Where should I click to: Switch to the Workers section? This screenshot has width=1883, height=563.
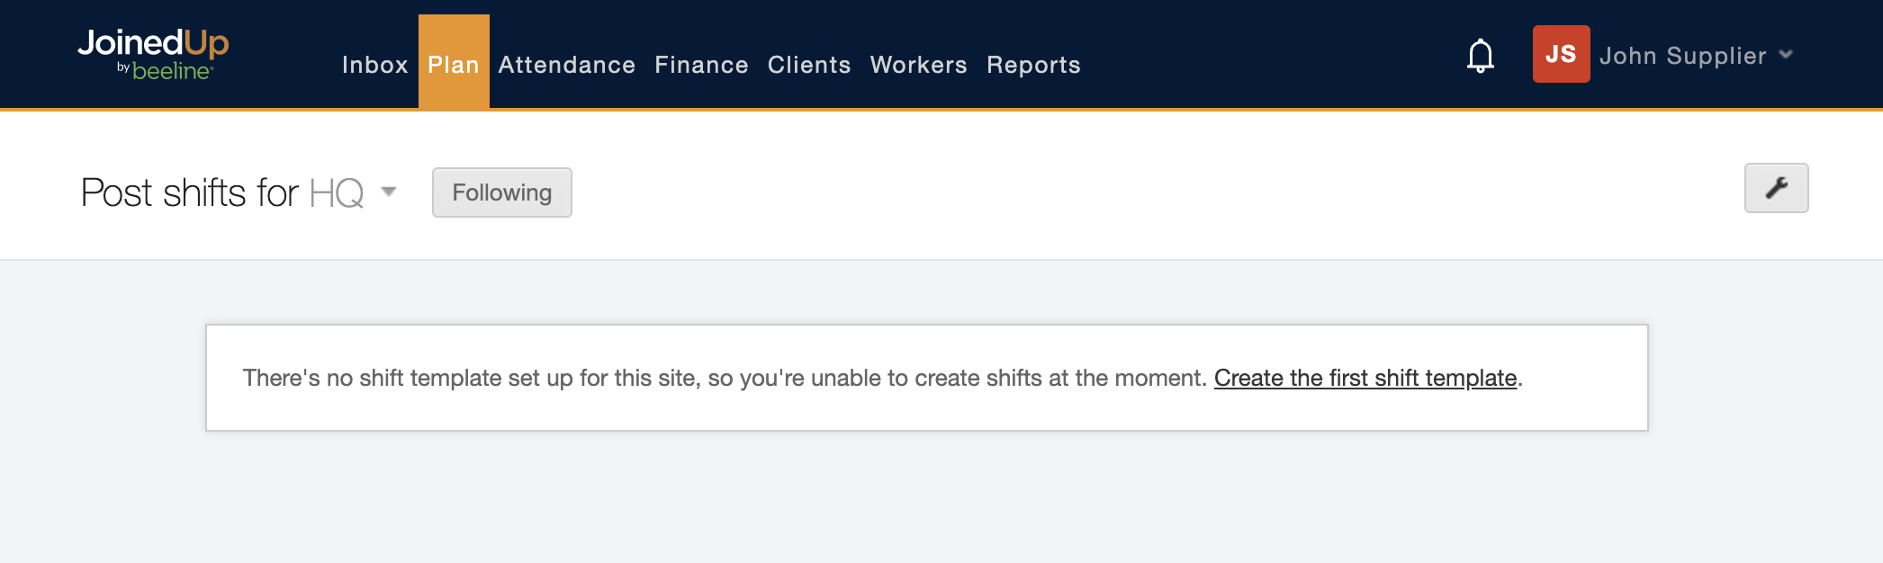(x=918, y=65)
